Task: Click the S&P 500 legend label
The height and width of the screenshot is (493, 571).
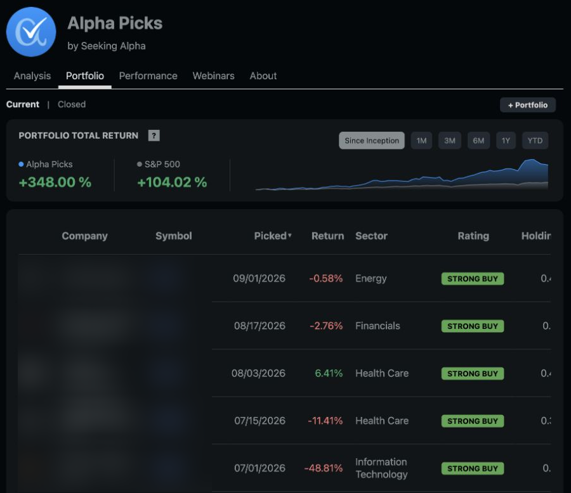Action: pos(162,164)
